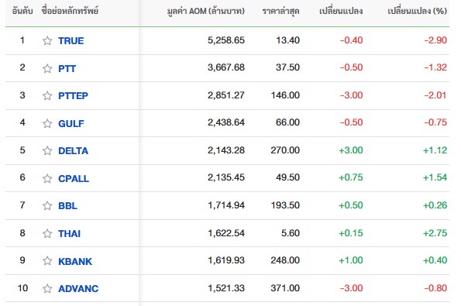
Task: Add CPALL to favorites via star
Action: [47, 178]
